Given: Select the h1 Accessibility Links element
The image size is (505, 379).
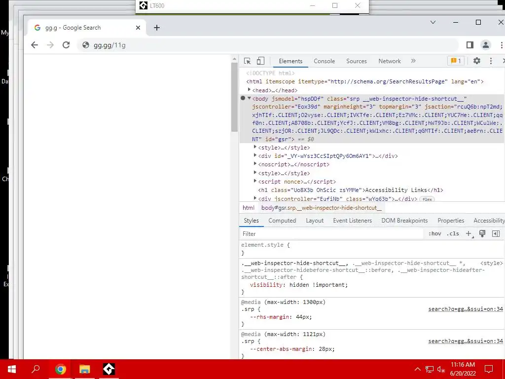Looking at the screenshot, I should [x=351, y=190].
